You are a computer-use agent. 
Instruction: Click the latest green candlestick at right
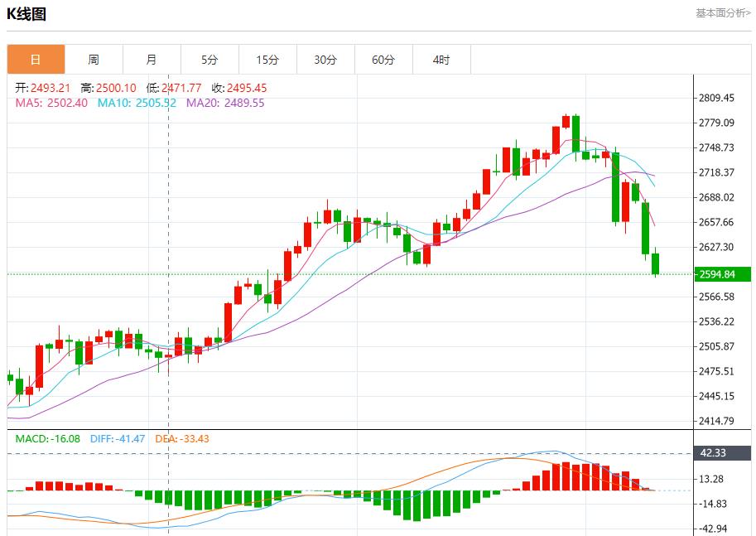coord(656,263)
